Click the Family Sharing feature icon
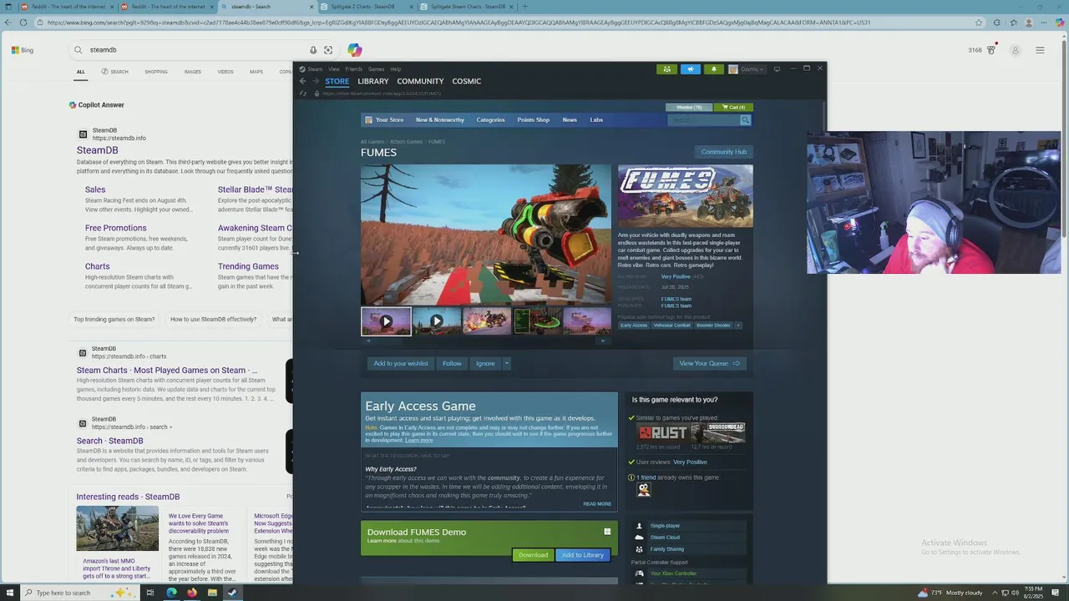 (640, 549)
